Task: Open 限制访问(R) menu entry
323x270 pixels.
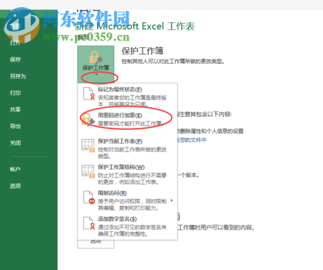Action: coord(127,200)
